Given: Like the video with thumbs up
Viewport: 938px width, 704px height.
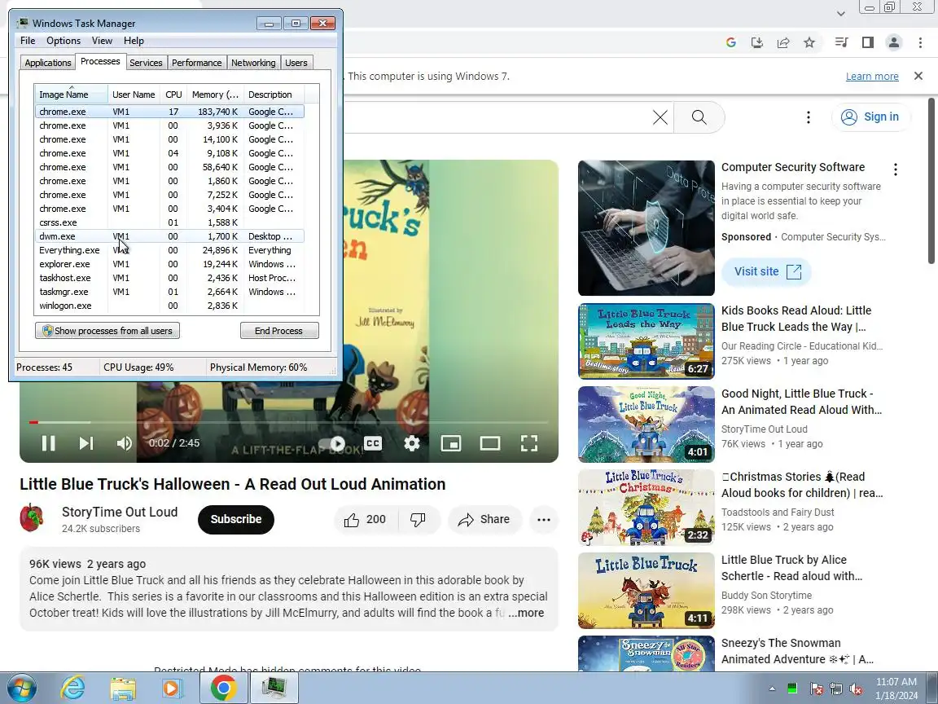Looking at the screenshot, I should pos(365,520).
